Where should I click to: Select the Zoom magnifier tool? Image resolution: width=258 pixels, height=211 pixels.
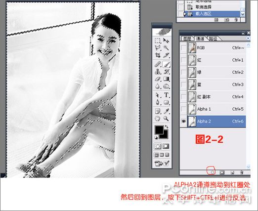(x=166, y=119)
